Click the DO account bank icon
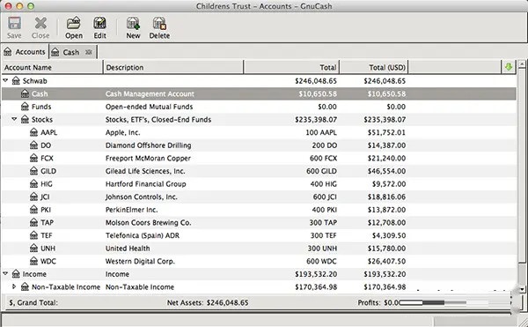The width and height of the screenshot is (528, 327). 33,145
